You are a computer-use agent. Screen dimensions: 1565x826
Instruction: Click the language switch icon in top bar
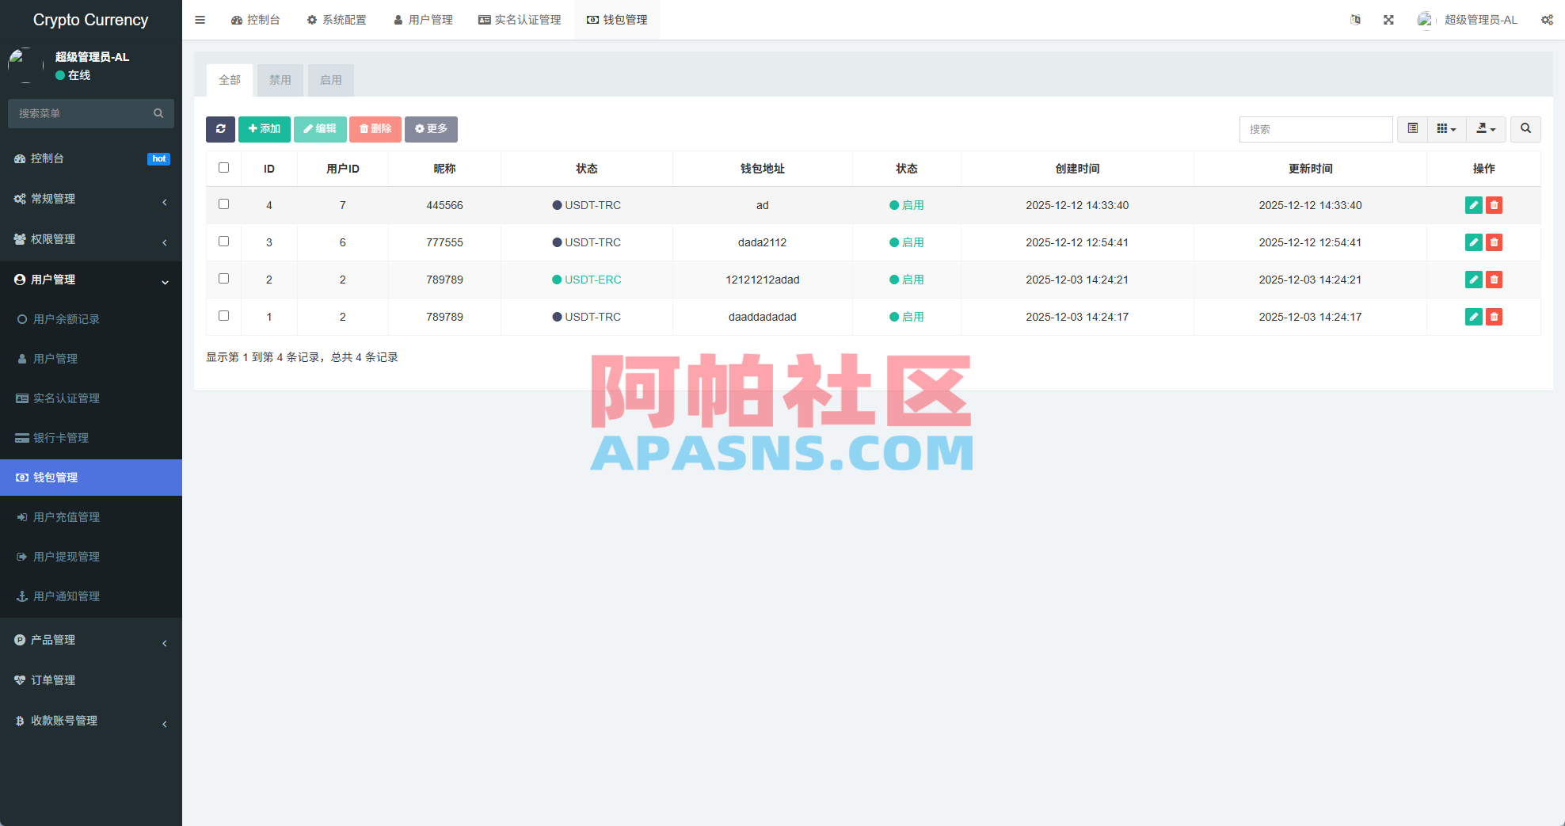click(x=1355, y=20)
